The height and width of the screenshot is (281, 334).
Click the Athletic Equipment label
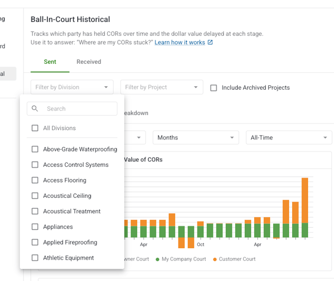[x=68, y=258]
